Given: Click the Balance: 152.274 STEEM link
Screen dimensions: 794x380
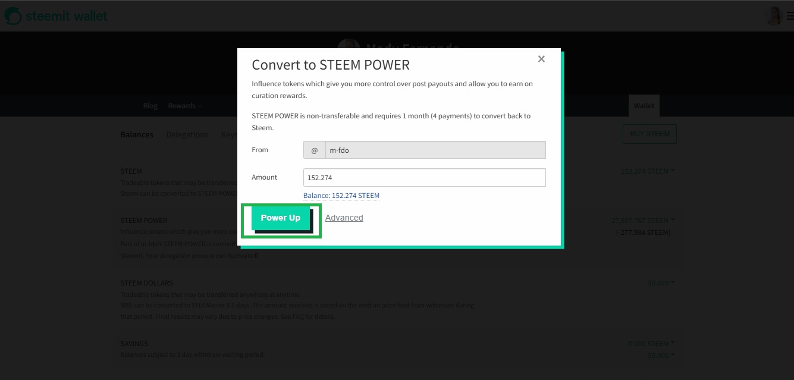Looking at the screenshot, I should (x=341, y=196).
